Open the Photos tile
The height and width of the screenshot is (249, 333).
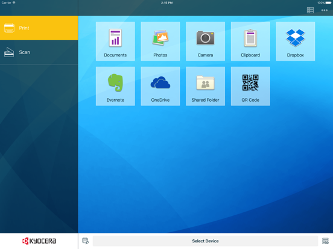tap(160, 41)
